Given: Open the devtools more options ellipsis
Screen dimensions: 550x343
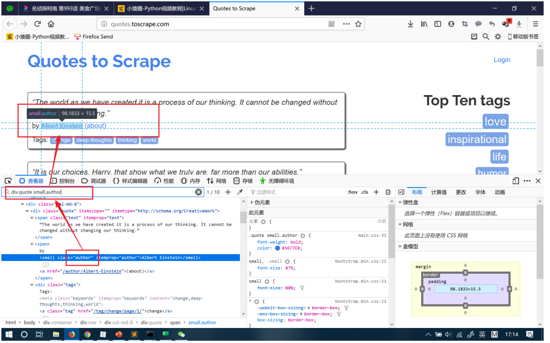Looking at the screenshot, I should pyautogui.click(x=527, y=181).
